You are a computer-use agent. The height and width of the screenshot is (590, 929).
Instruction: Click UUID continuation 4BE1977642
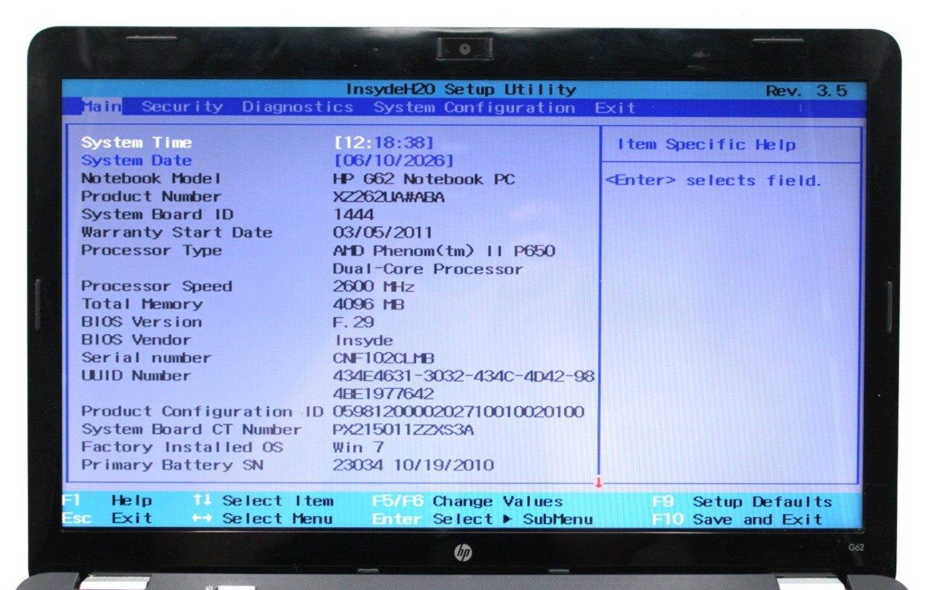click(x=383, y=394)
